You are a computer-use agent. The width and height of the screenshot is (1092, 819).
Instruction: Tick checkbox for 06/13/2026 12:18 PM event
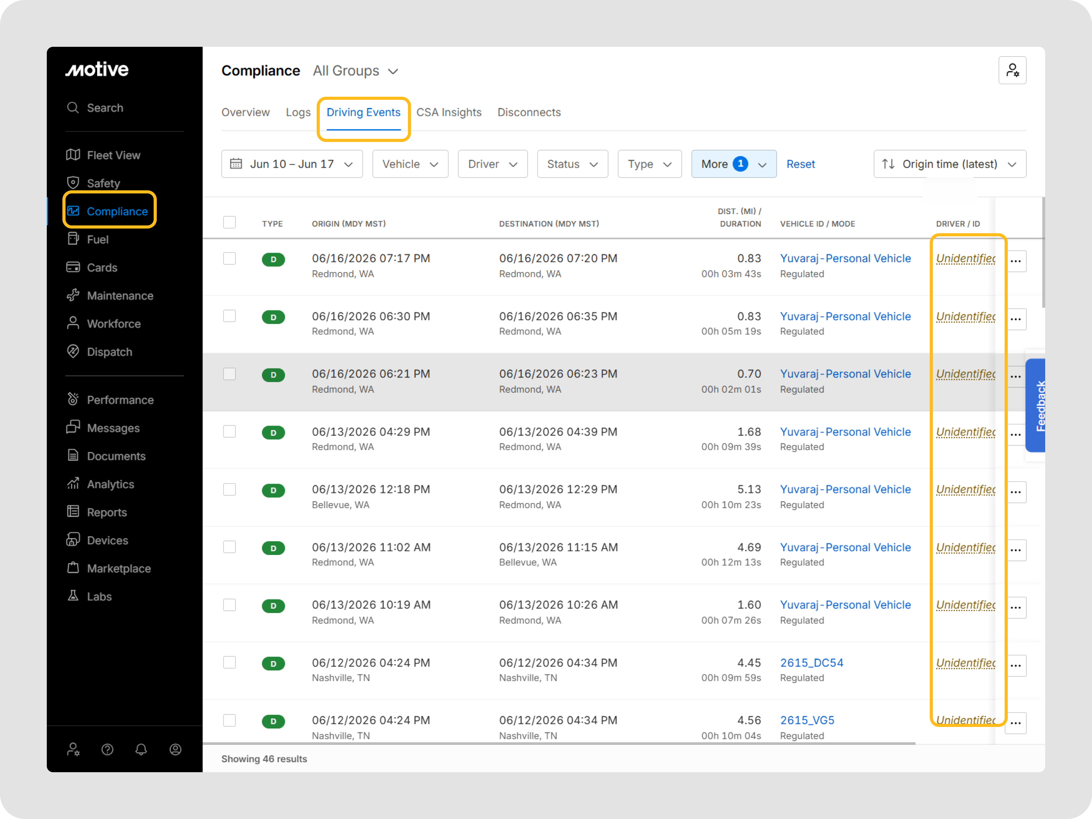(x=230, y=489)
